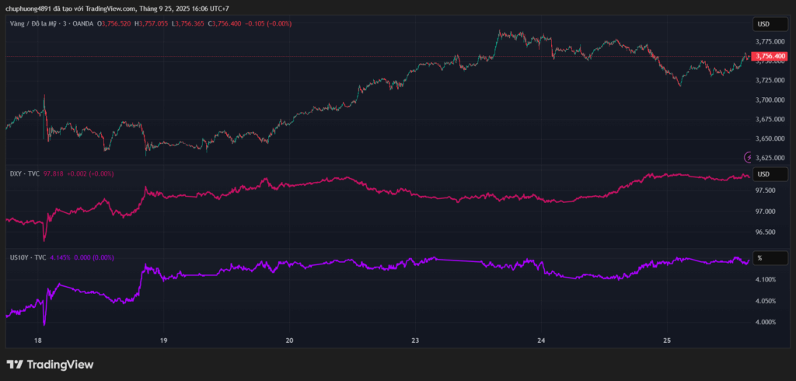Click date label 25 on time axis

(x=668, y=341)
